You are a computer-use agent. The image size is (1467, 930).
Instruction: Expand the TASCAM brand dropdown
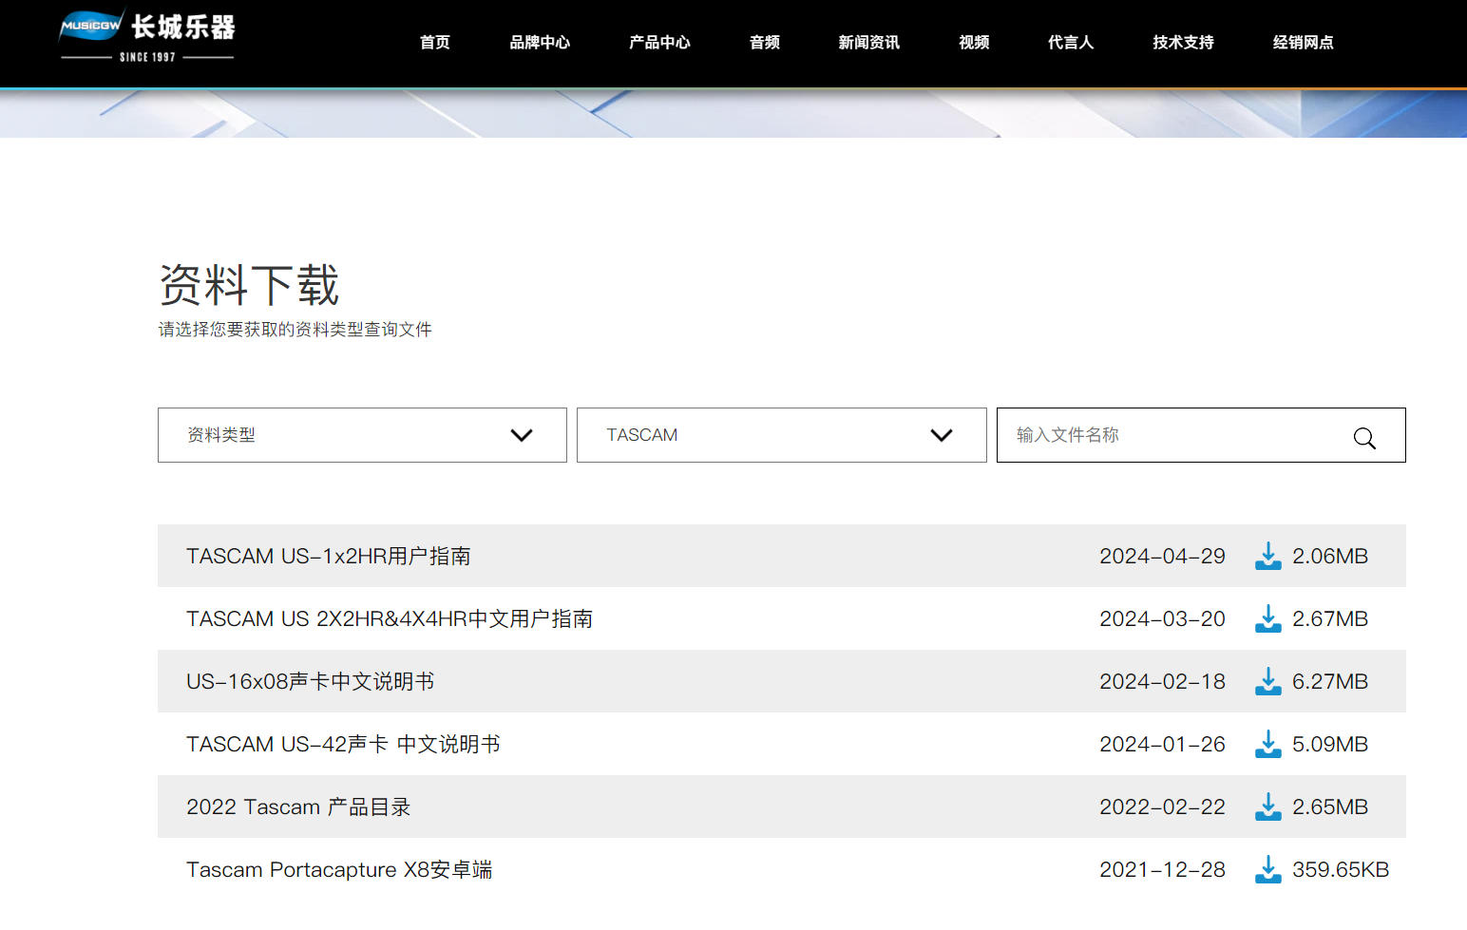tap(780, 435)
